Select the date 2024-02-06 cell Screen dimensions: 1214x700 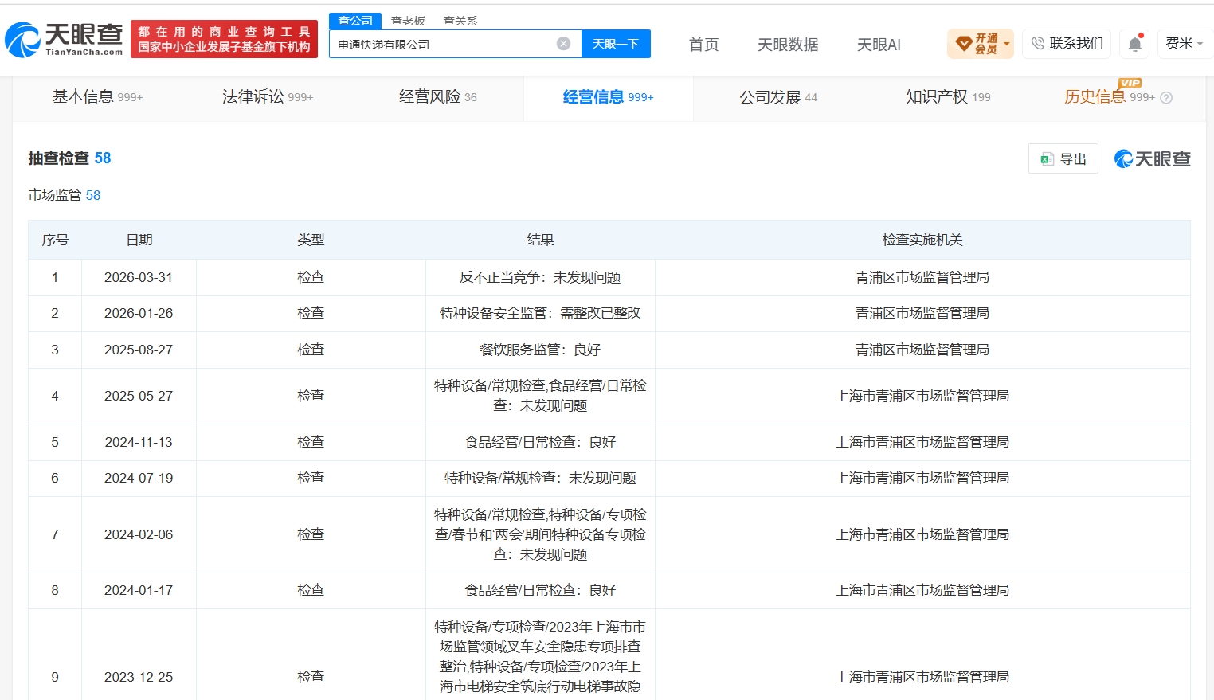(139, 534)
